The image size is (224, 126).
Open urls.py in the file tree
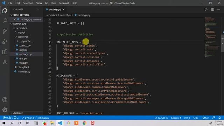click(23, 58)
